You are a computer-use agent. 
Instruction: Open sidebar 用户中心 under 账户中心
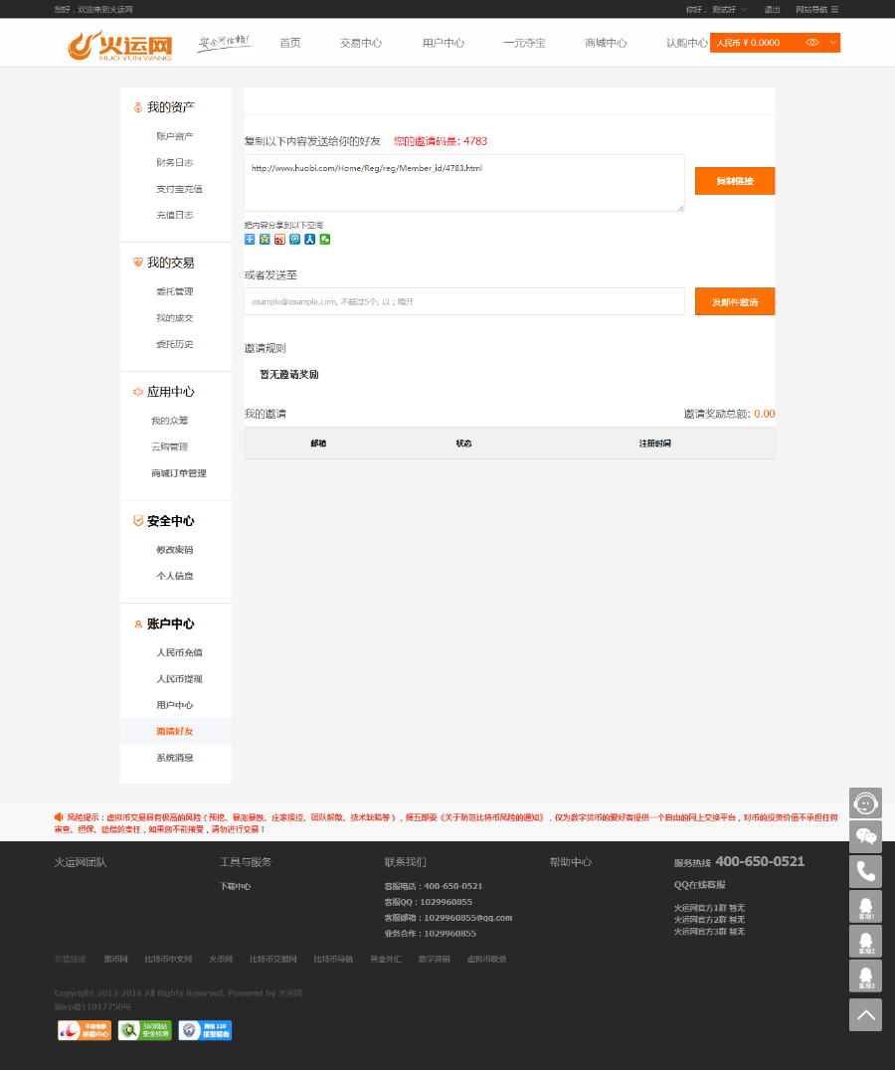point(175,705)
